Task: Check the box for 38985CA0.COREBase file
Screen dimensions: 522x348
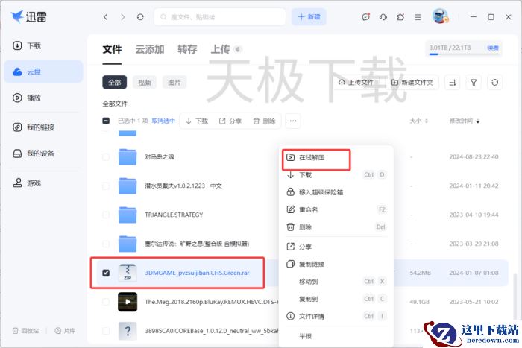Action: (106, 331)
